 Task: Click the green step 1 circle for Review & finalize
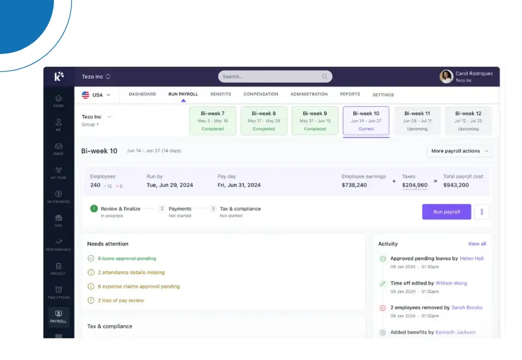point(94,208)
